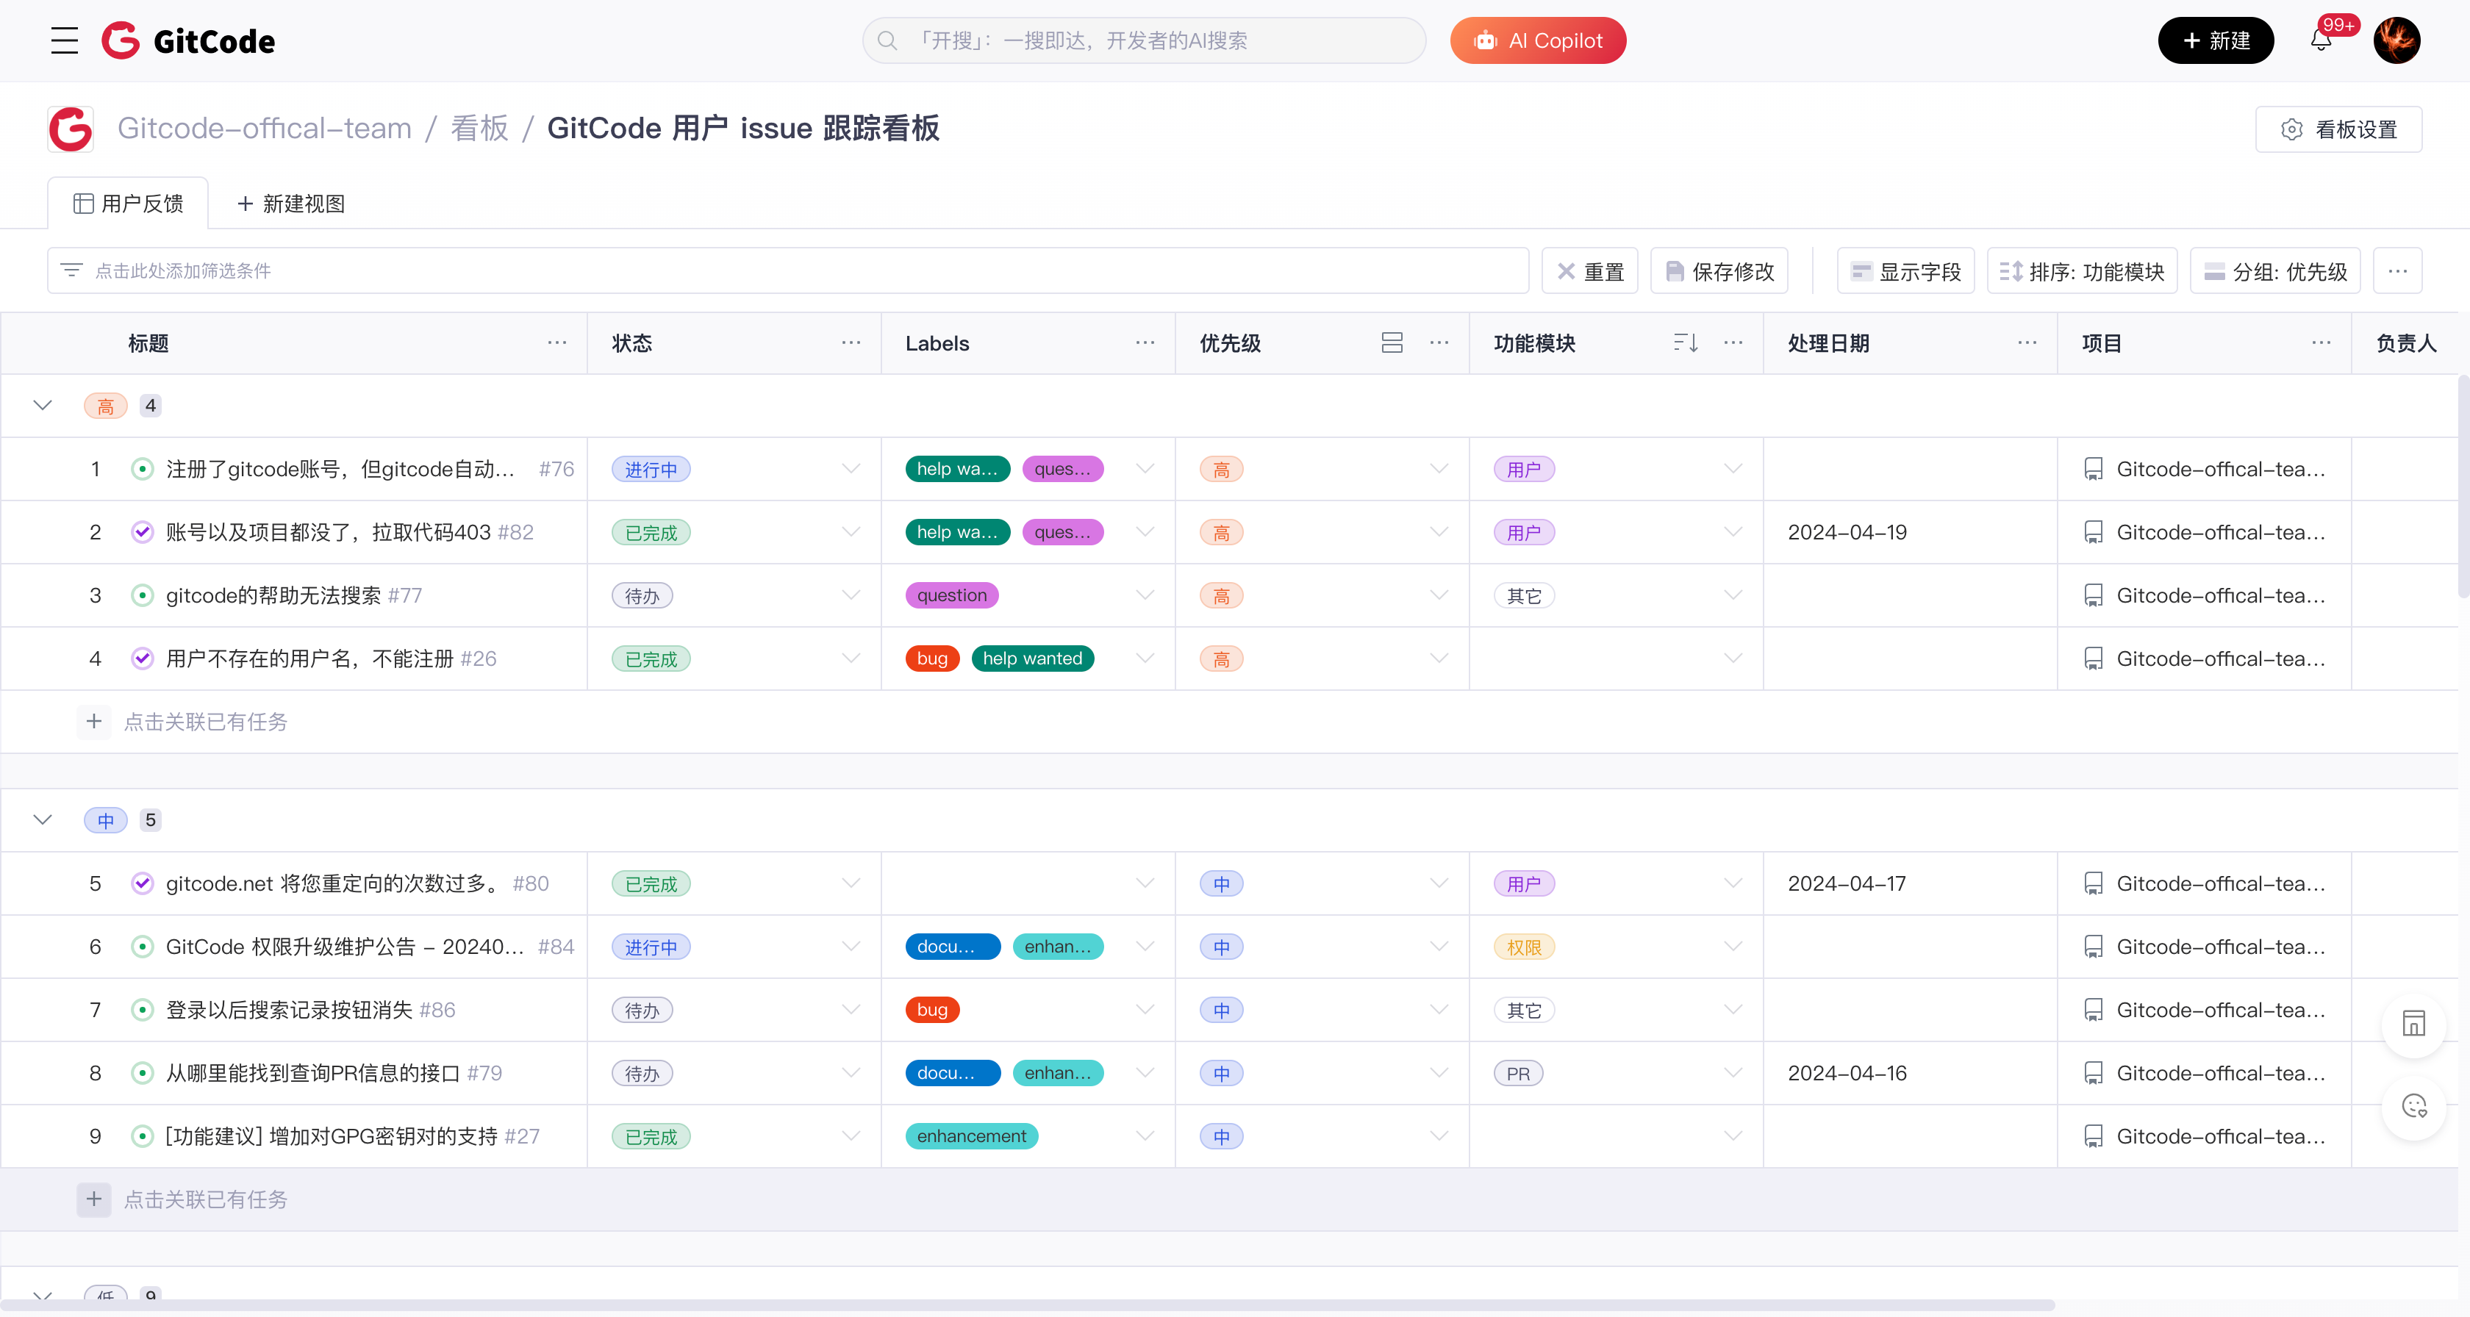Open the user avatar menu
The image size is (2470, 1317).
(2396, 40)
